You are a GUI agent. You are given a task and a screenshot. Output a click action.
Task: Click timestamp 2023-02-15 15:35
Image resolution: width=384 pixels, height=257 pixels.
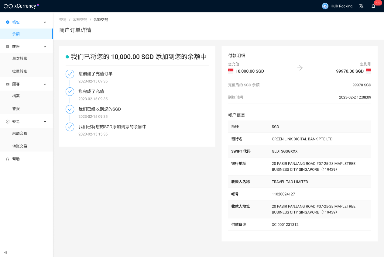93,134
